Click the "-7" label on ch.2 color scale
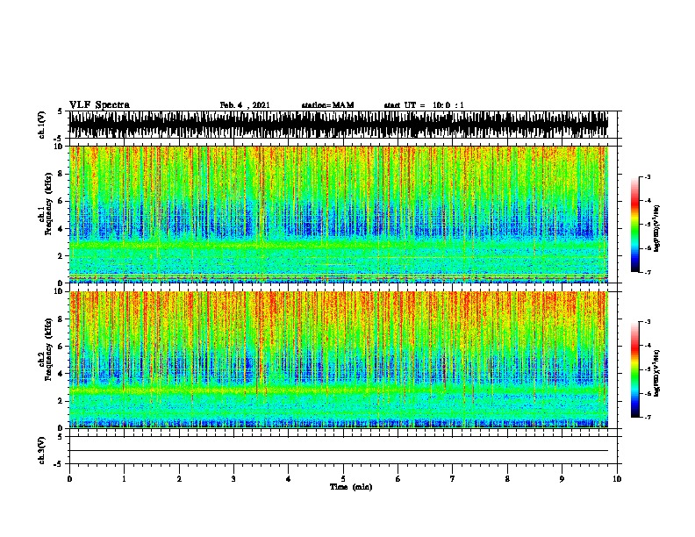Screen dimensions: 695x537 tap(647, 417)
